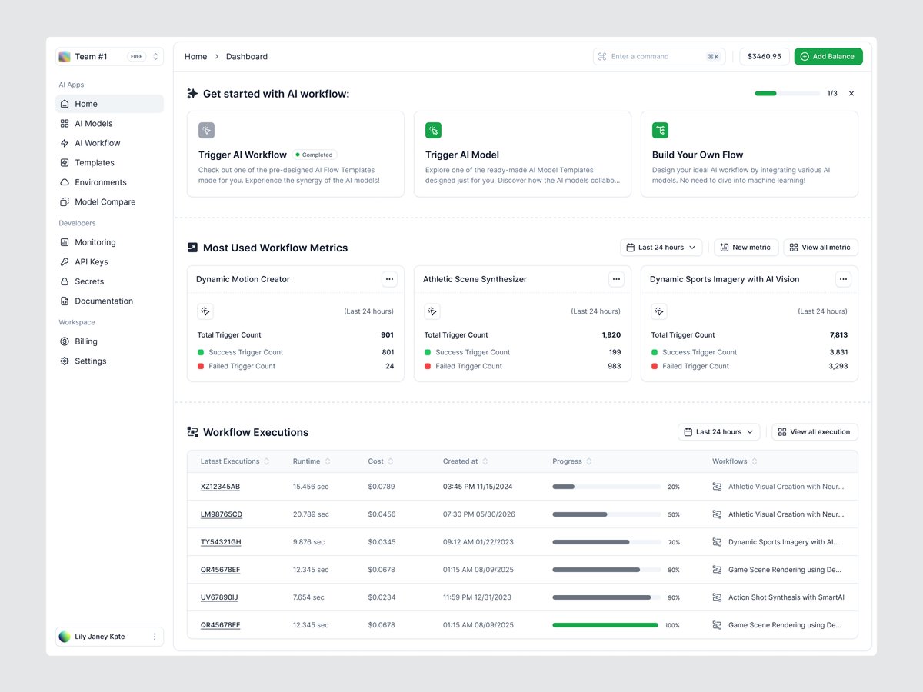Click workflow icon in XZ12345AB row
This screenshot has width=923, height=692.
[x=717, y=487]
